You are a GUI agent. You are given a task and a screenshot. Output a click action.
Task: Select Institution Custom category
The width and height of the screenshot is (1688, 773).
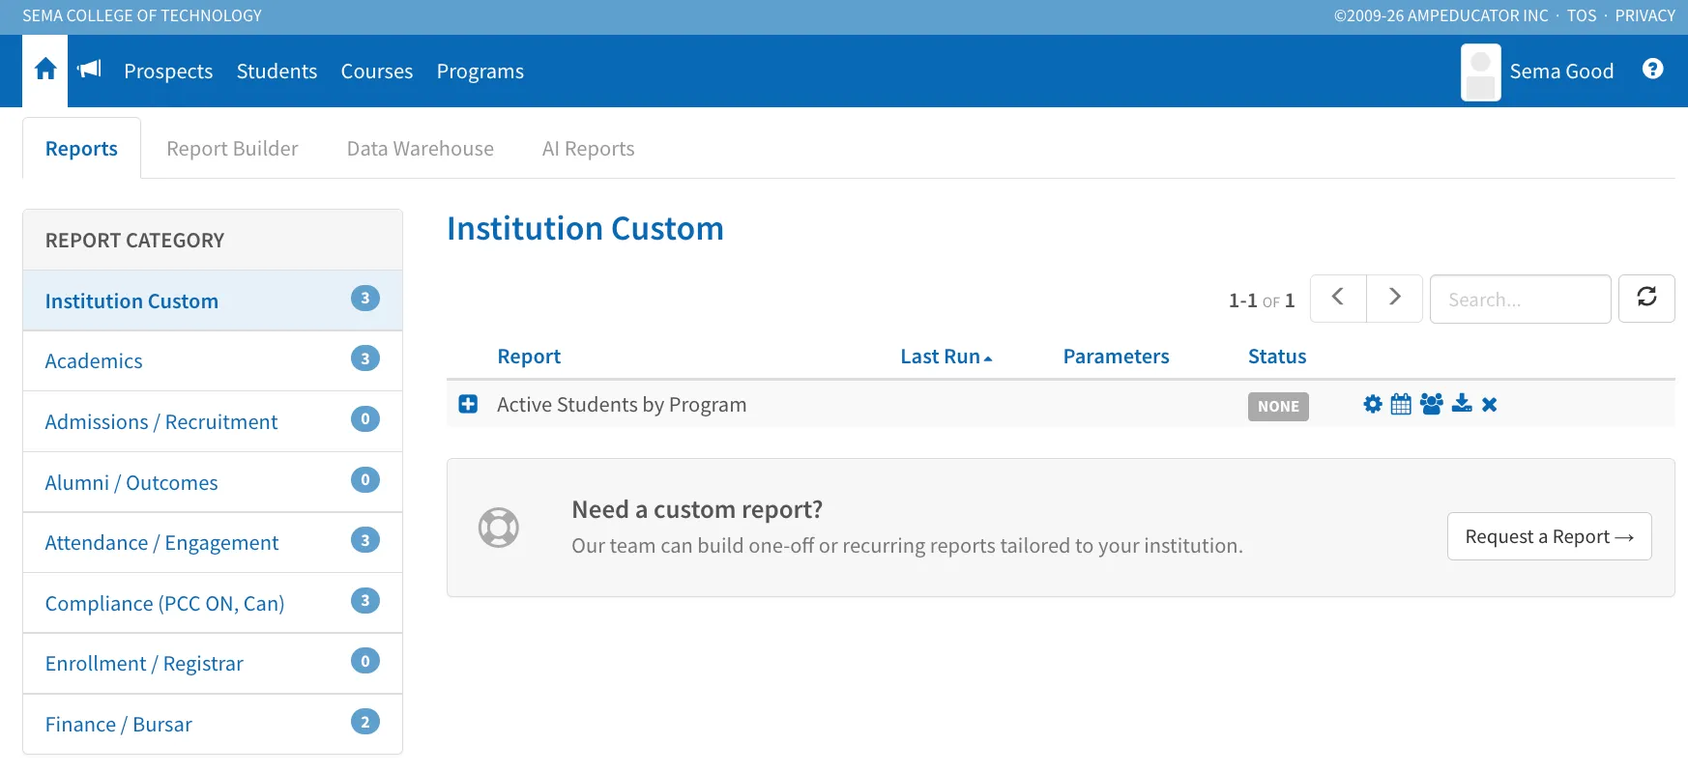click(x=213, y=301)
